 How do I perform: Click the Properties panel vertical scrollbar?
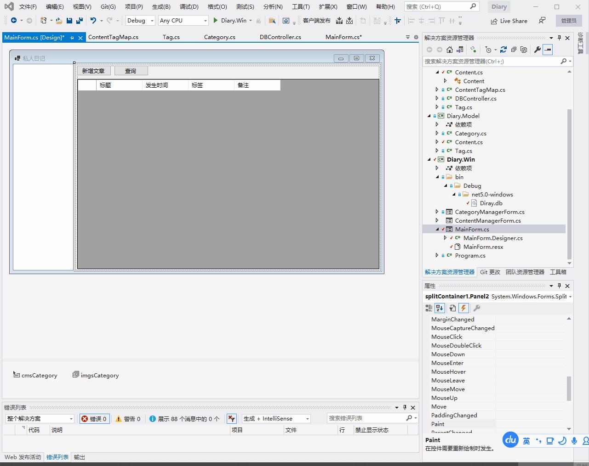pyautogui.click(x=569, y=388)
